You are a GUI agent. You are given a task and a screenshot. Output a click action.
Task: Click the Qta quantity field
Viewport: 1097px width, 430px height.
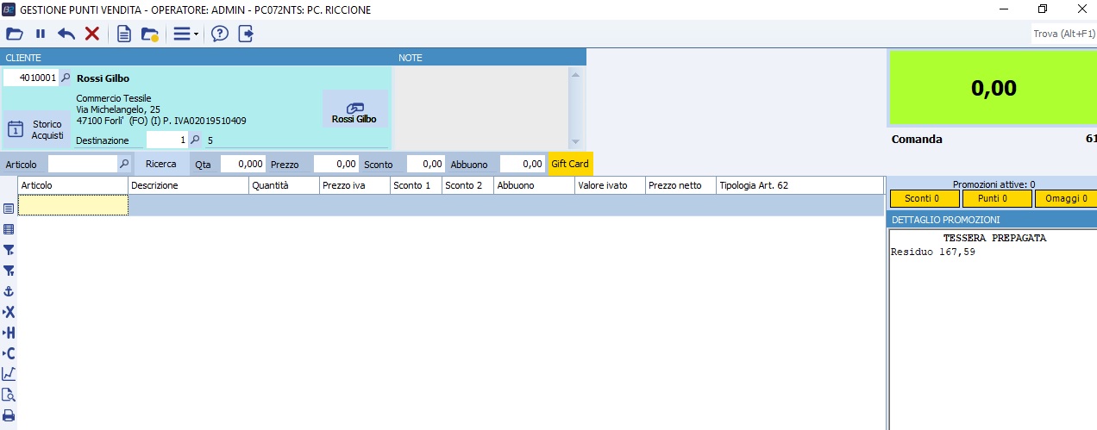(x=243, y=163)
